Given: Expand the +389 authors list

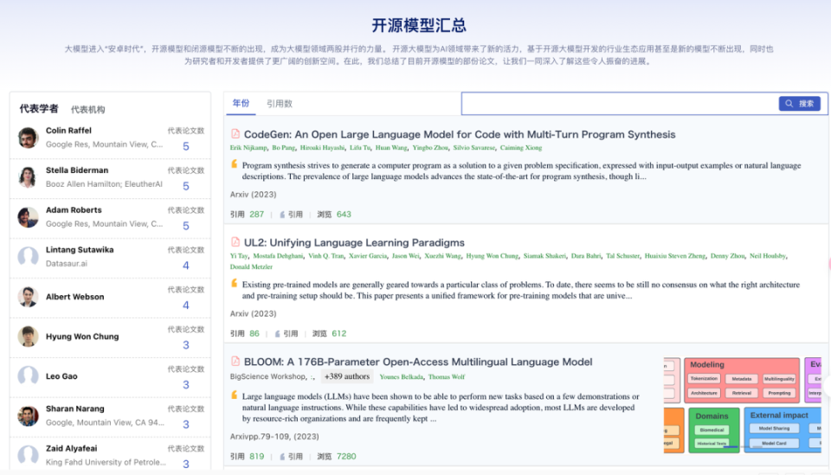Looking at the screenshot, I should [x=347, y=376].
